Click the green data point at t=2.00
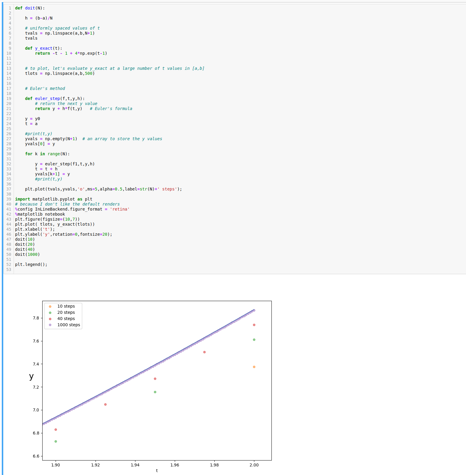Screen dimensions: 466x475 click(254, 340)
